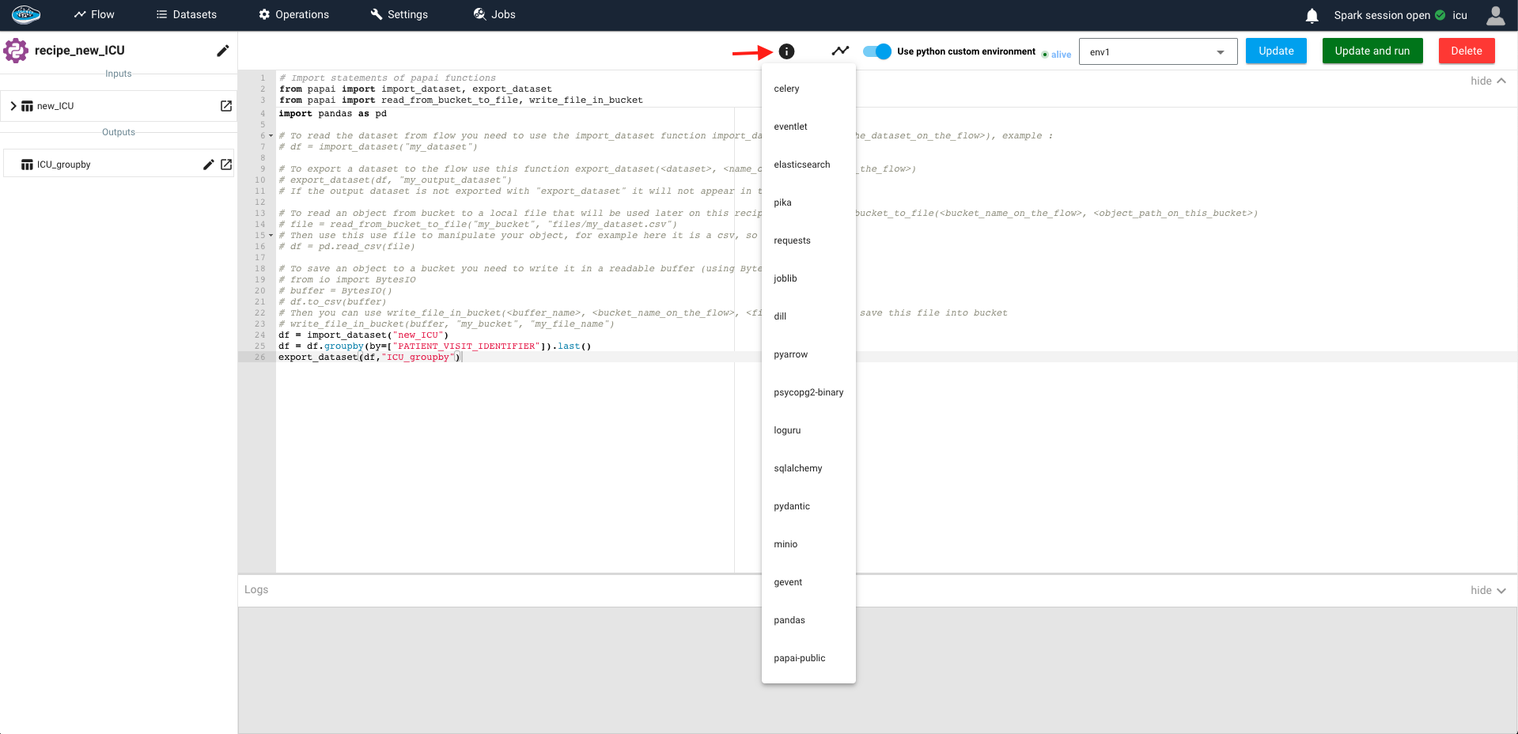Select pandas in the package list
The height and width of the screenshot is (734, 1518).
pyautogui.click(x=789, y=620)
